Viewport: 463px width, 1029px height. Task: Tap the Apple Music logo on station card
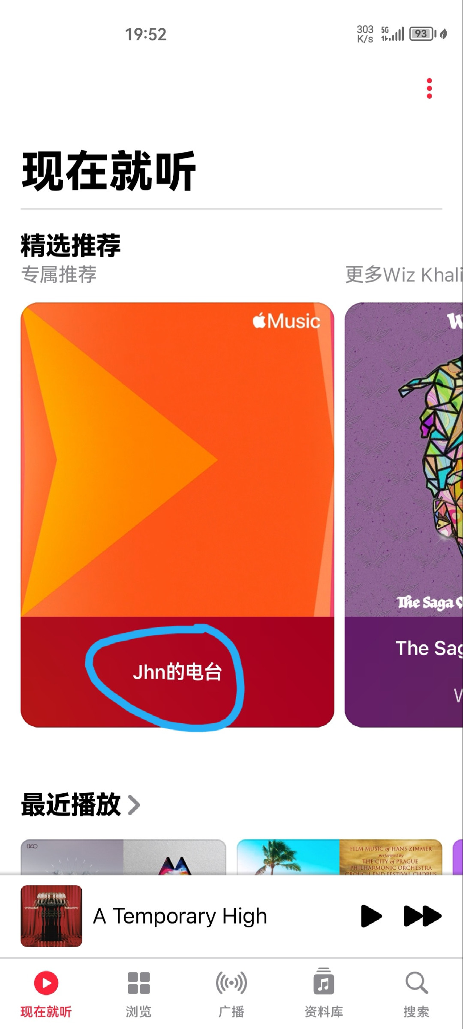coord(286,321)
